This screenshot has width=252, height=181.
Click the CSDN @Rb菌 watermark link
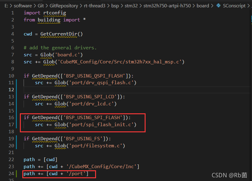229,175
